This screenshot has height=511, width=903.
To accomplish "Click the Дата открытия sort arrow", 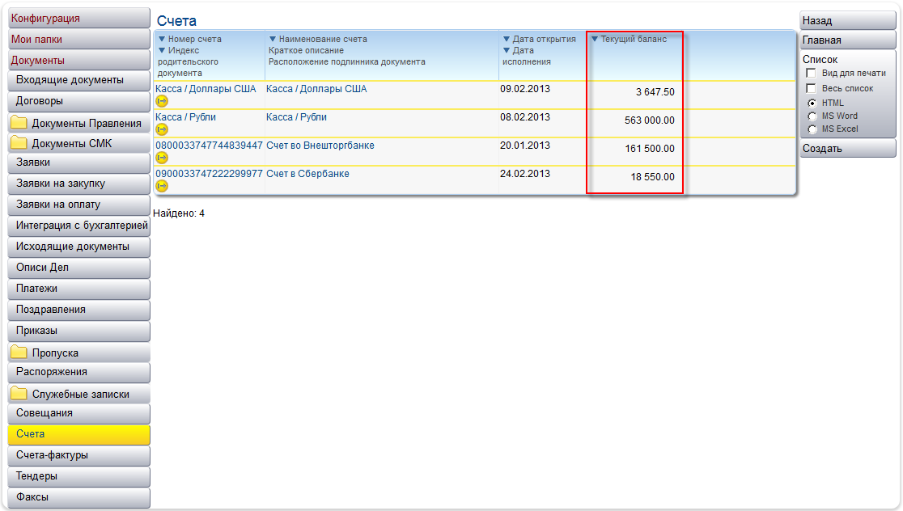I will [507, 40].
